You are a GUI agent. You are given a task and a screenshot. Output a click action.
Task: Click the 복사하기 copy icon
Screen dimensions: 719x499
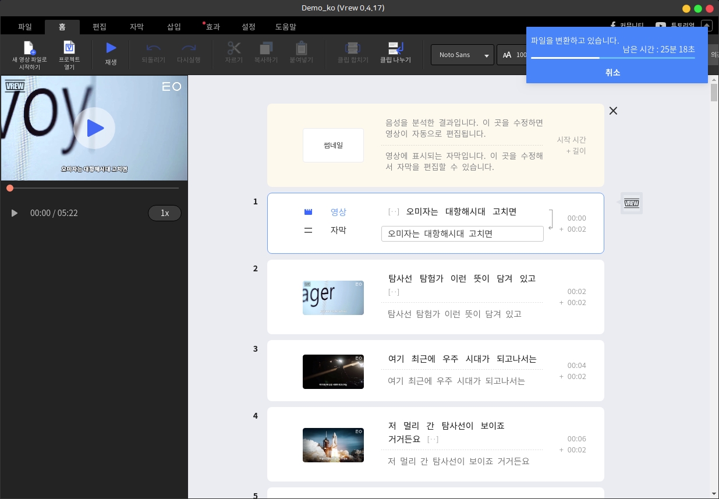click(266, 48)
